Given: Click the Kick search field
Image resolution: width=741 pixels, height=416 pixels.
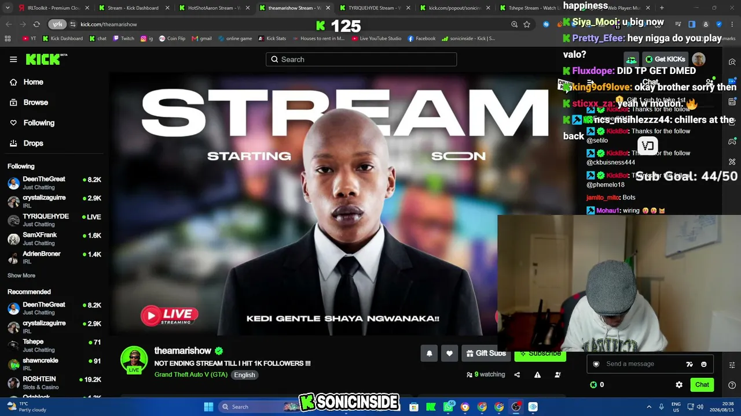Looking at the screenshot, I should [361, 60].
